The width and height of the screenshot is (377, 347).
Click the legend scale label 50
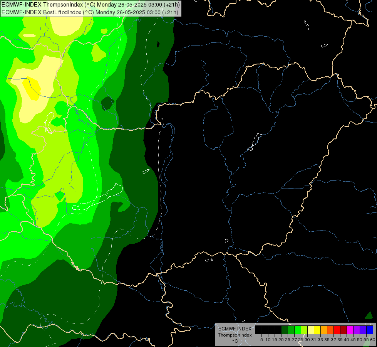coord(360,340)
